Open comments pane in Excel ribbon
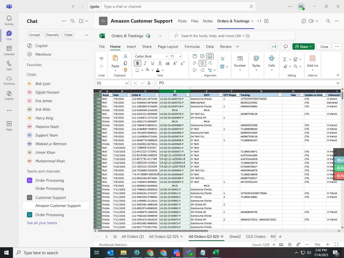Image resolution: width=344 pixels, height=258 pixels. coord(286,46)
